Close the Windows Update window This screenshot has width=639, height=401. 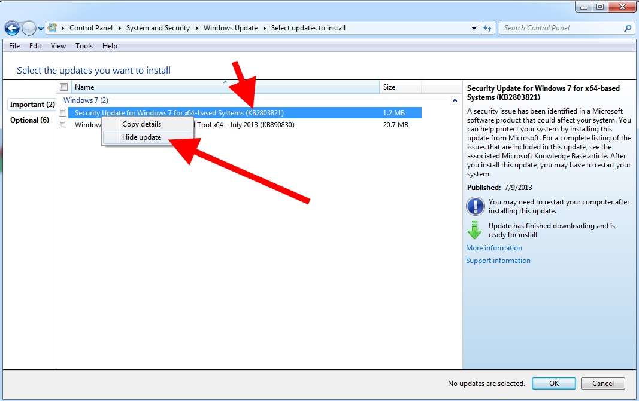622,7
